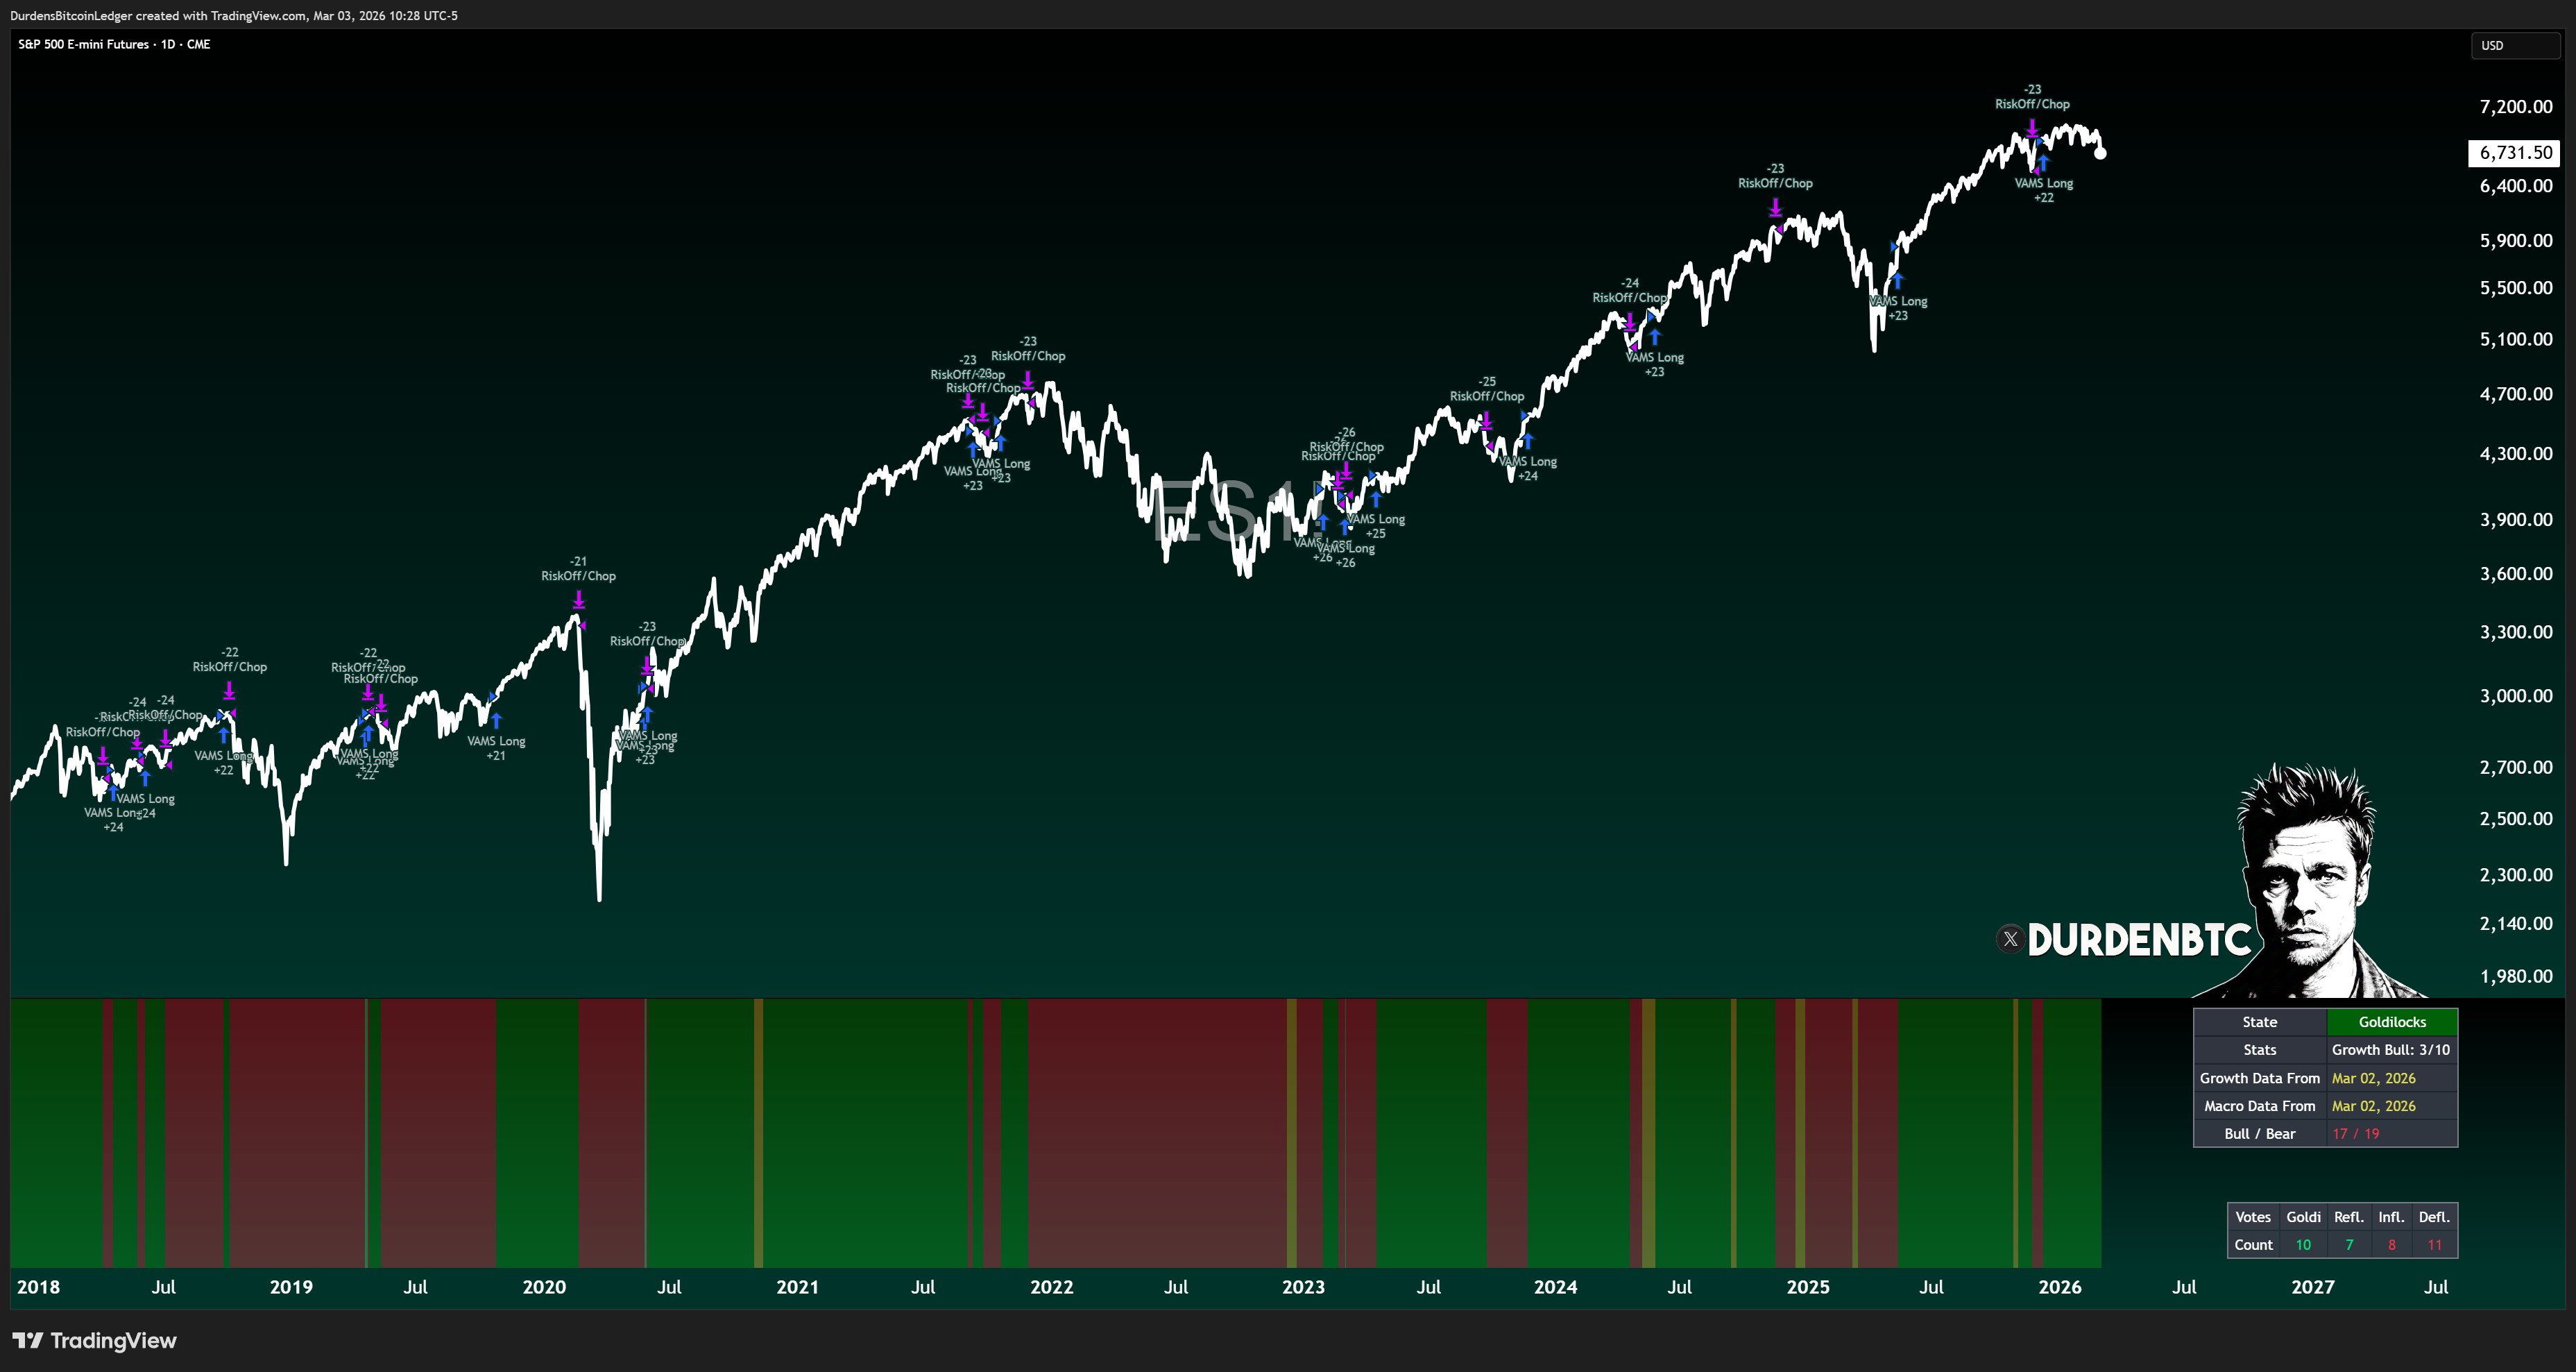Click the magenta RiskOff/Chop arrow labeled -21
This screenshot has width=2576, height=1372.
(x=579, y=600)
